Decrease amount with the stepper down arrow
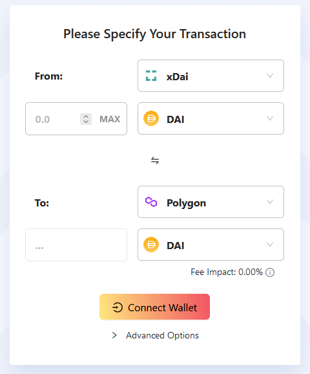The image size is (310, 374). click(86, 122)
